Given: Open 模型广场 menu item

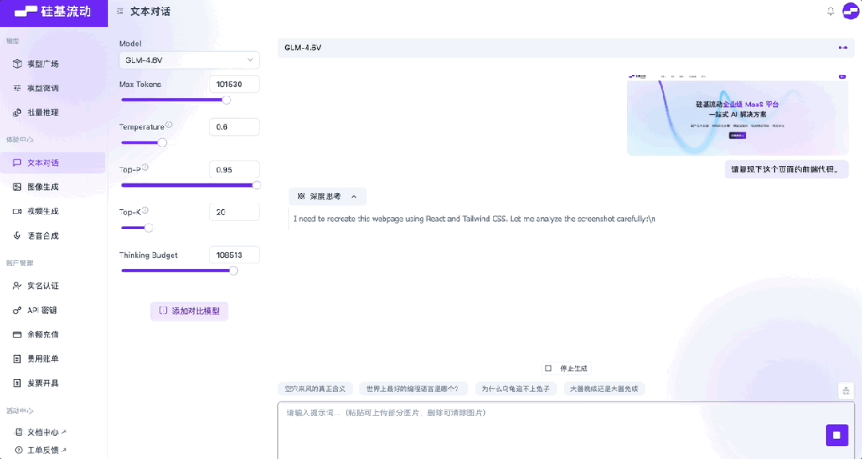Looking at the screenshot, I should 53,64.
